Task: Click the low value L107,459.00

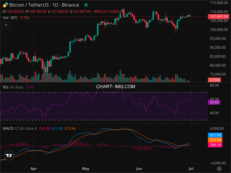Action: point(58,12)
